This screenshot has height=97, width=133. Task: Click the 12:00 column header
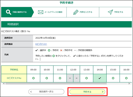click(73, 70)
